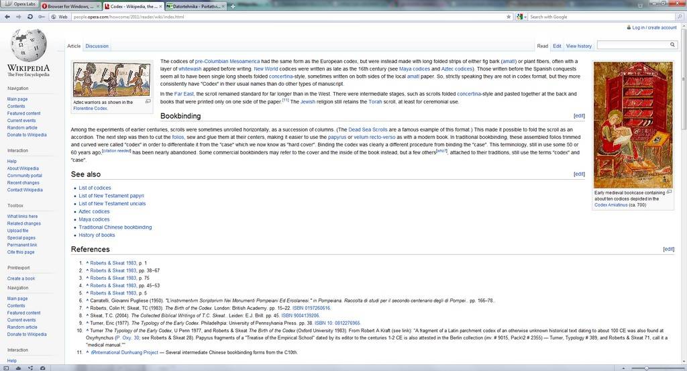
Task: Click the Wikipedia search magnifier icon
Action: (x=672, y=45)
